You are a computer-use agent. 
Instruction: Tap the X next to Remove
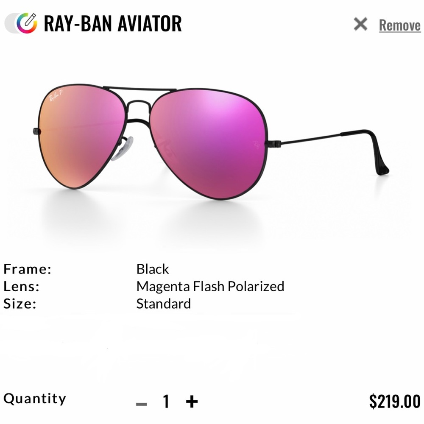coord(360,25)
